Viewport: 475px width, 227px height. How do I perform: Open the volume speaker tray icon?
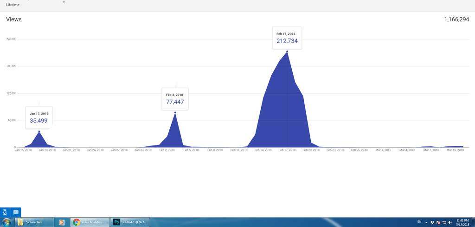point(450,222)
